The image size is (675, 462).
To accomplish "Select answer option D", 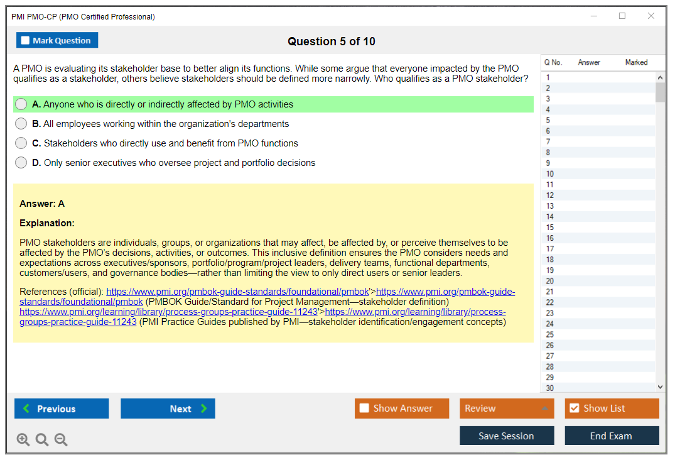I will click(x=21, y=162).
